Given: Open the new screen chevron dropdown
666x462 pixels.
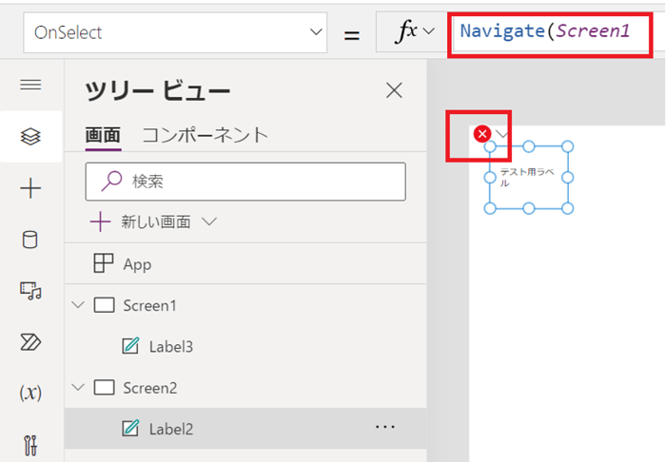Looking at the screenshot, I should 209,221.
